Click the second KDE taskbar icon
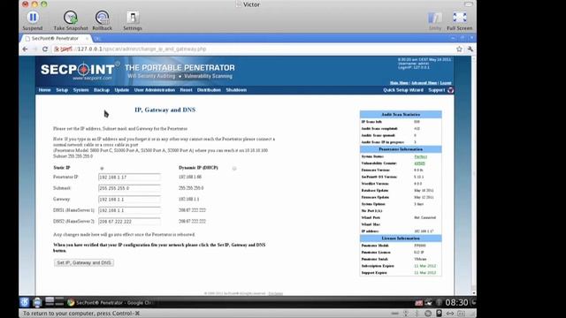Viewport: 566px width, 318px height. click(x=37, y=302)
